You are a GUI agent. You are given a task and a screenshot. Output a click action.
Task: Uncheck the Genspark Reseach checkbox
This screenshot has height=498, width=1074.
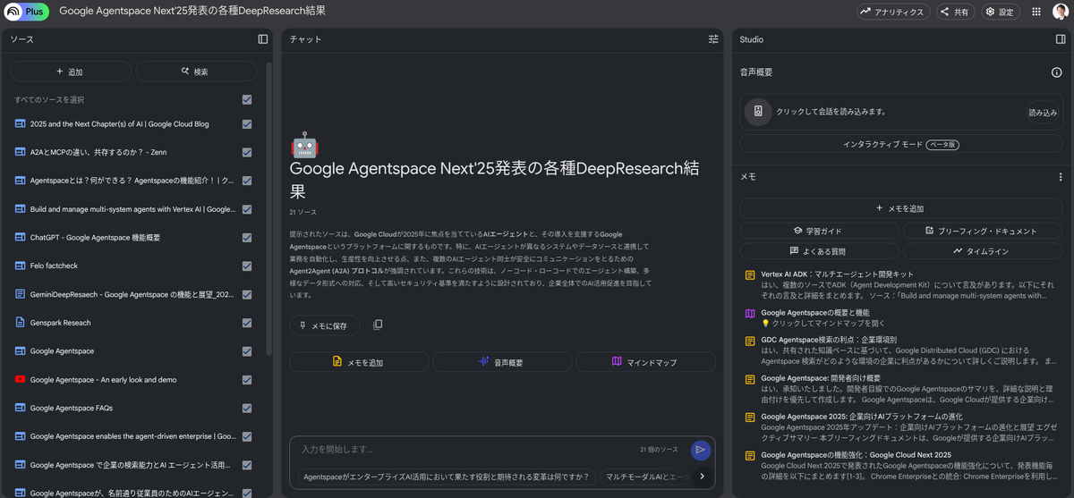pyautogui.click(x=247, y=323)
